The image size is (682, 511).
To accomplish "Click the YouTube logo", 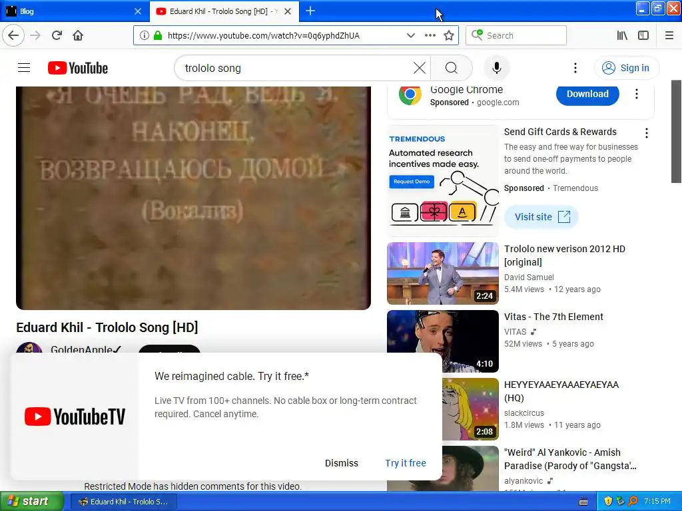I will 78,68.
